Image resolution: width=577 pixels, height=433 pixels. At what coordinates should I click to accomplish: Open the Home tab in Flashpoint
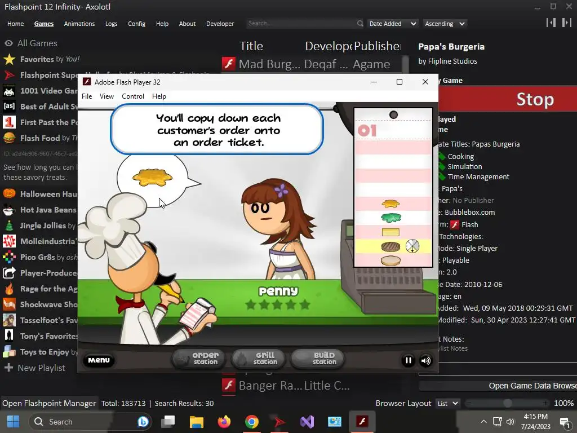(15, 24)
